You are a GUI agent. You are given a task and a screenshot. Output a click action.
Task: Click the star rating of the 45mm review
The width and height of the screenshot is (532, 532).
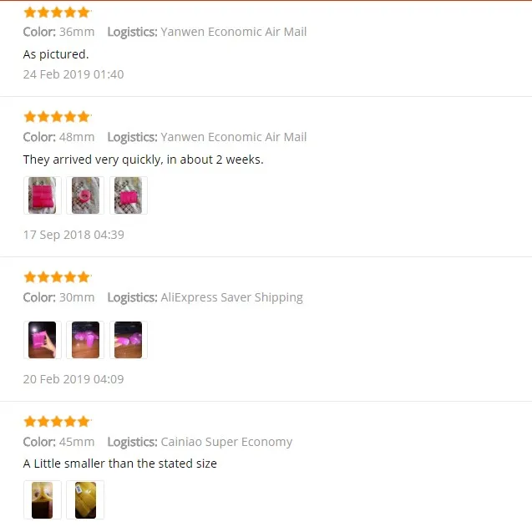tap(57, 422)
